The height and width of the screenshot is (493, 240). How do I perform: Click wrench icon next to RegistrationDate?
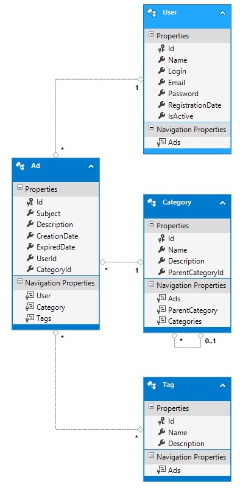(161, 105)
